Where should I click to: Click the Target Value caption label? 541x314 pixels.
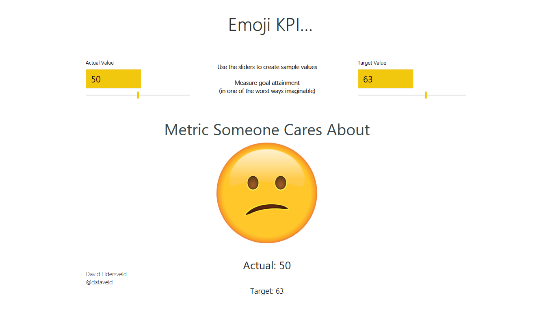(372, 63)
